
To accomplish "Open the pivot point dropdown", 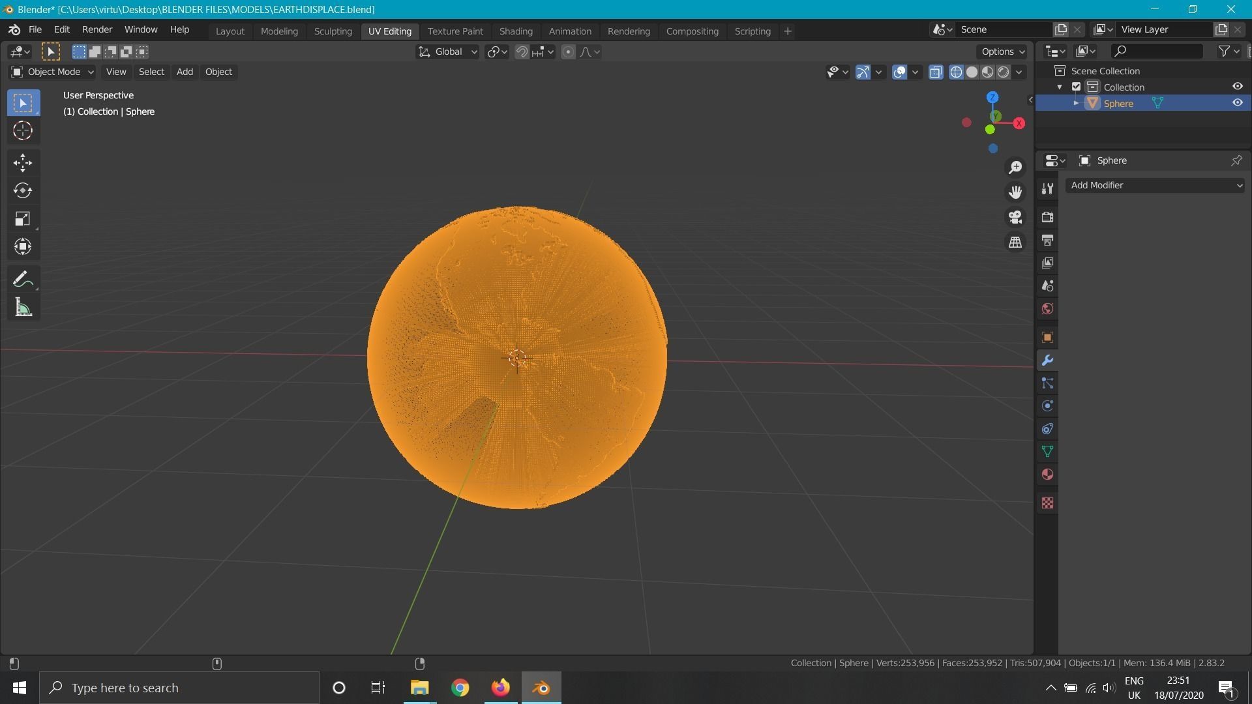I will coord(497,52).
